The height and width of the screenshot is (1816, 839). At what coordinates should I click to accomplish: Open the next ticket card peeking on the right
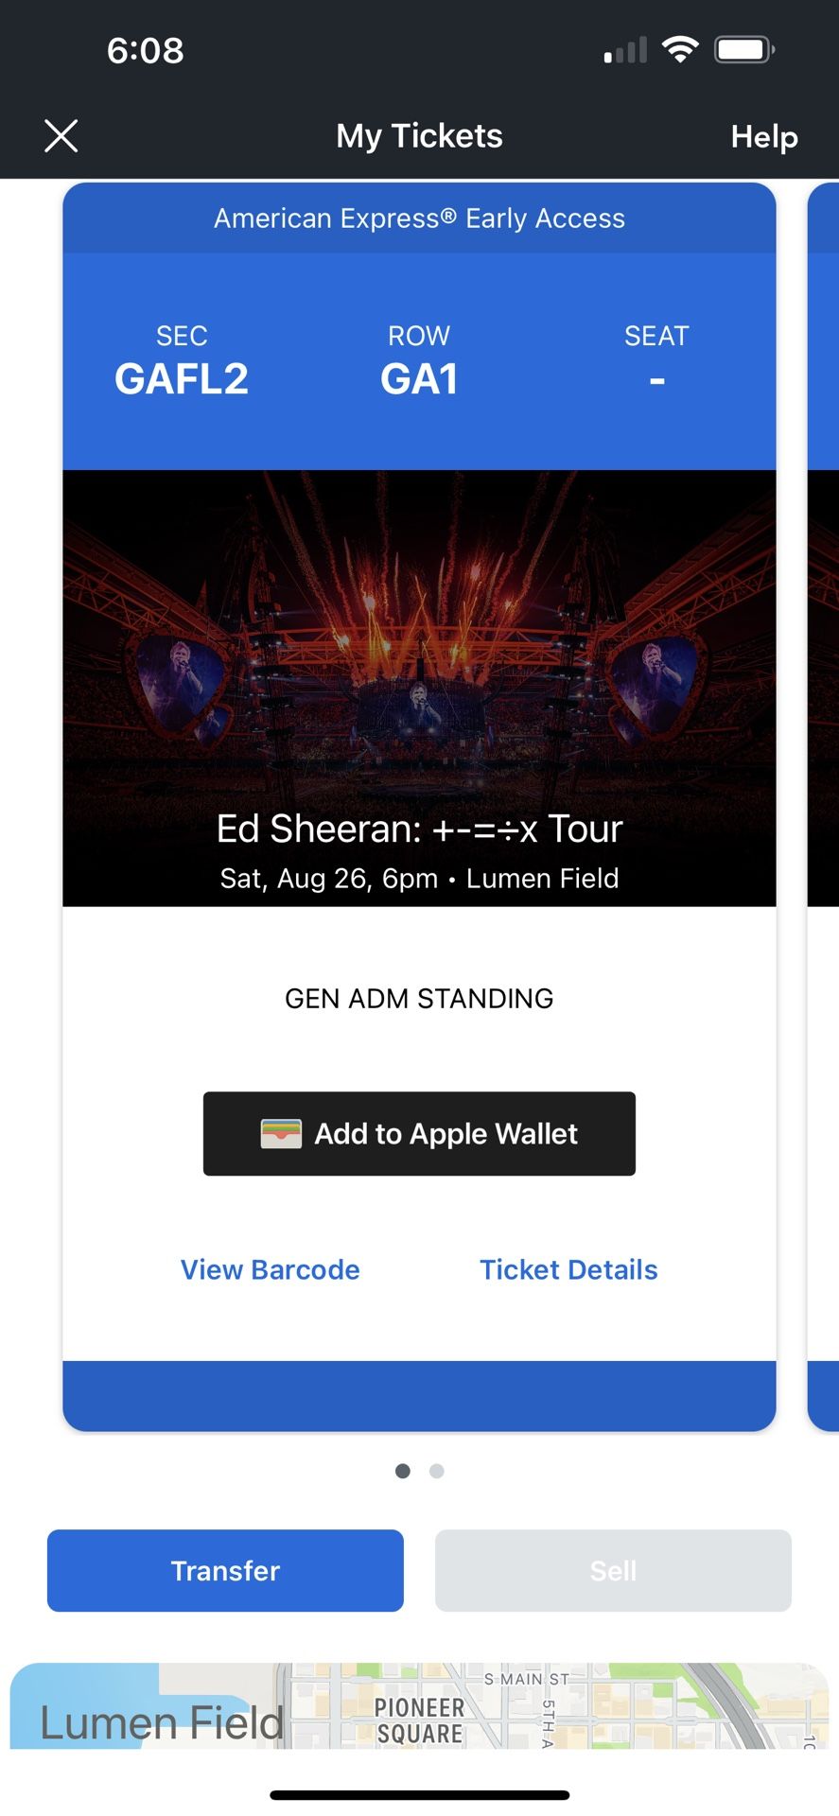(823, 804)
